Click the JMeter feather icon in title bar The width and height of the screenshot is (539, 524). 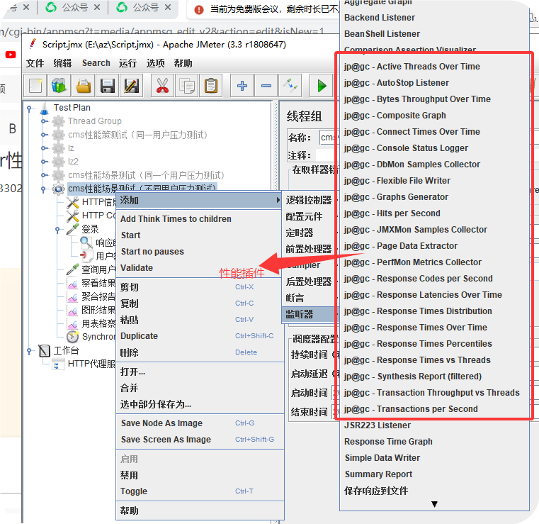click(33, 45)
